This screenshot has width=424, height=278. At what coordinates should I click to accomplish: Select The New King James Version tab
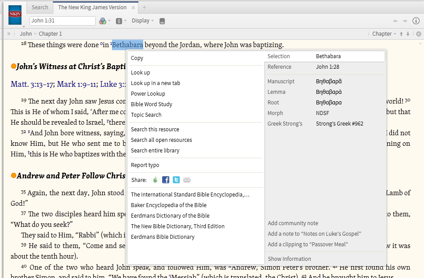coord(92,7)
